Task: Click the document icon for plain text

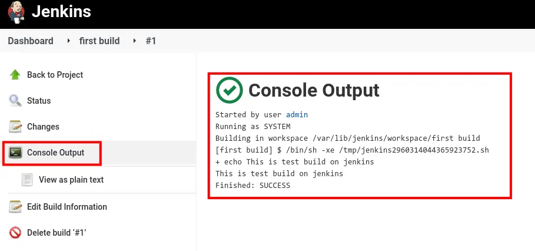Action: (x=27, y=180)
